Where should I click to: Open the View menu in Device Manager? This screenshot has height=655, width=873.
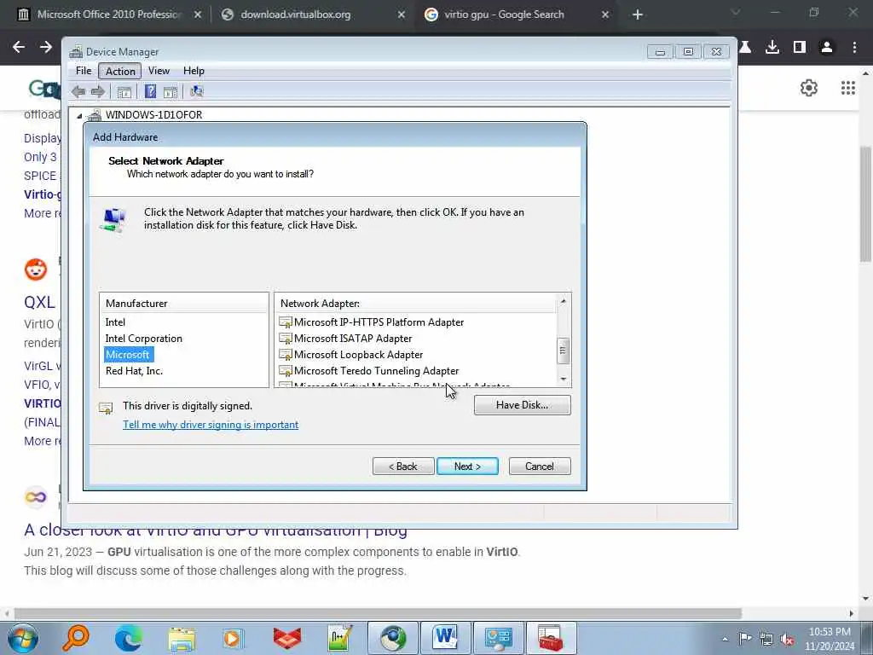pyautogui.click(x=159, y=71)
